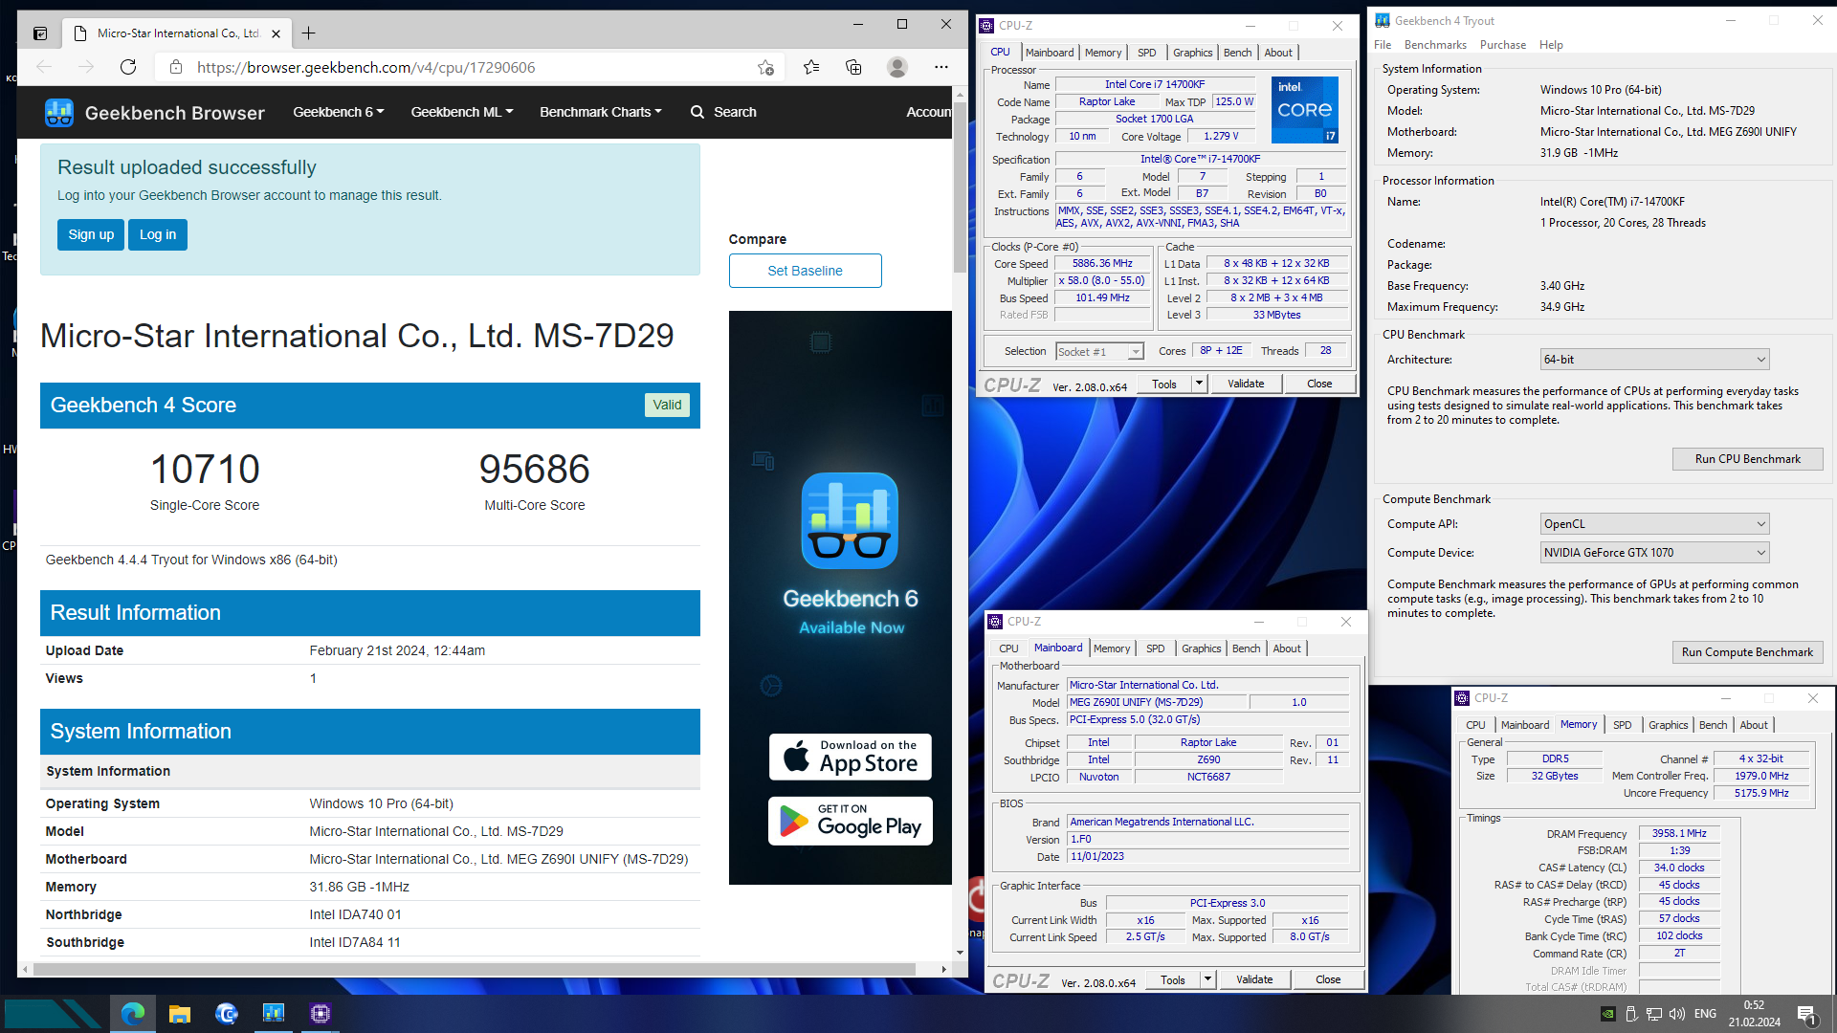Open Geekbench 4 taskbar icon
1837x1033 pixels.
pos(274,1013)
